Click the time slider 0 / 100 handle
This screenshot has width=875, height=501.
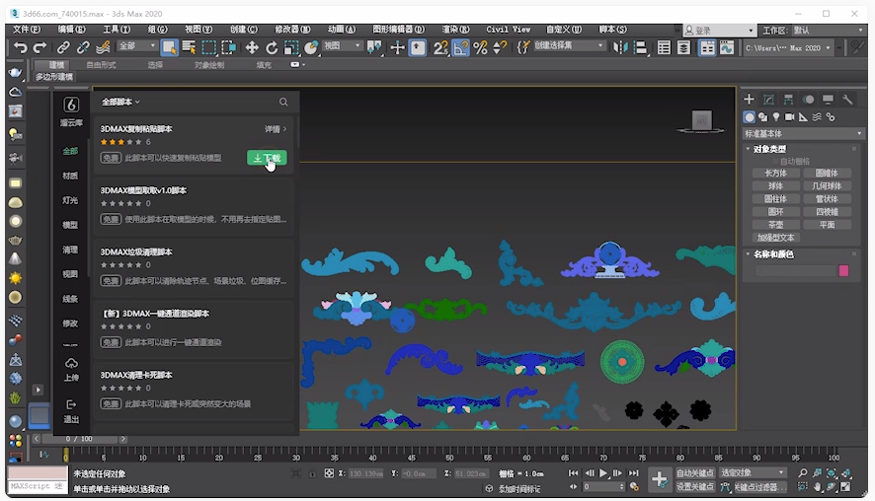pyautogui.click(x=79, y=439)
